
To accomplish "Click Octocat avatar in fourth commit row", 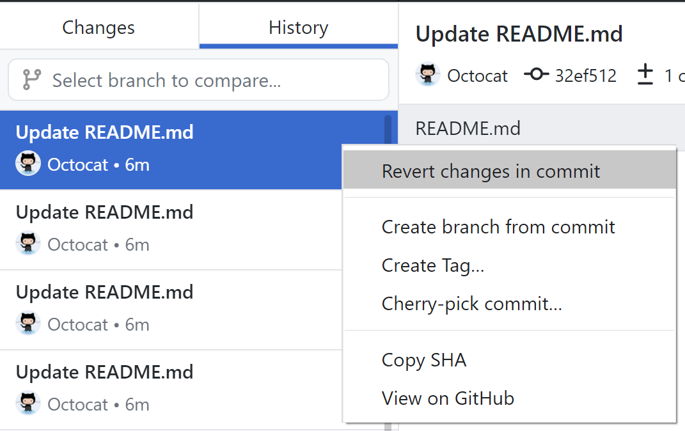I will 28,403.
